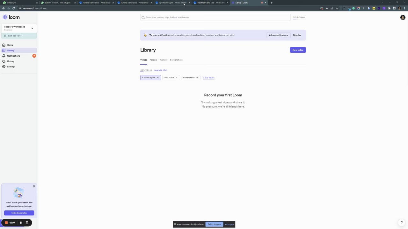
Task: Open the Chrome profile avatar
Action: pos(399,8)
